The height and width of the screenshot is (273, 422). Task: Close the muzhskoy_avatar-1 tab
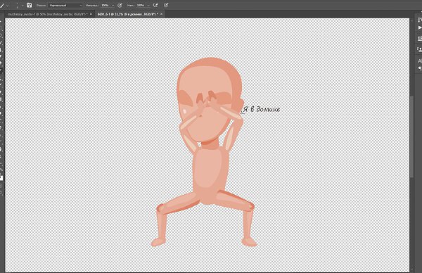point(91,14)
